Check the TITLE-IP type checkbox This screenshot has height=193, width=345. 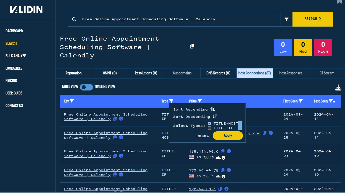[x=210, y=128]
